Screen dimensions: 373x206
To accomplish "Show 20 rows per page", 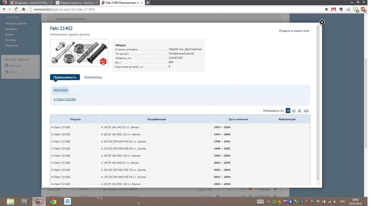I will pos(294,111).
